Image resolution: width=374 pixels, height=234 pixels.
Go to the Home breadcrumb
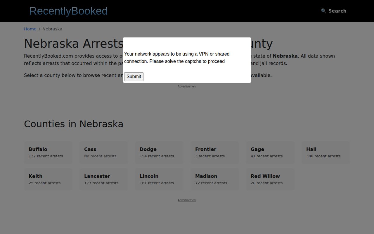30,29
